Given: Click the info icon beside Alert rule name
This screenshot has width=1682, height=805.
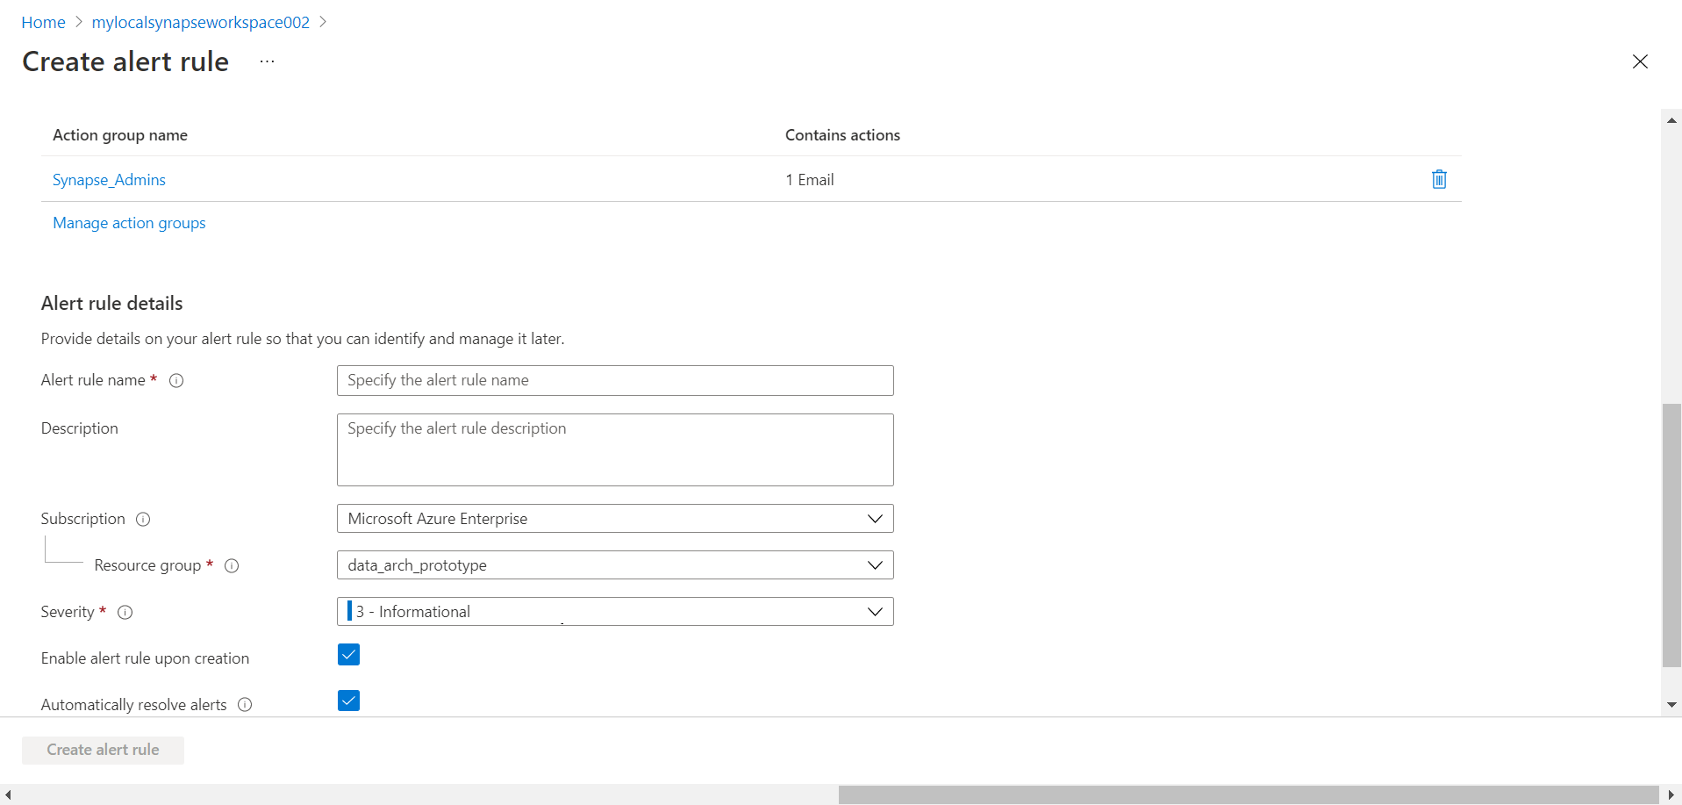Looking at the screenshot, I should point(176,380).
